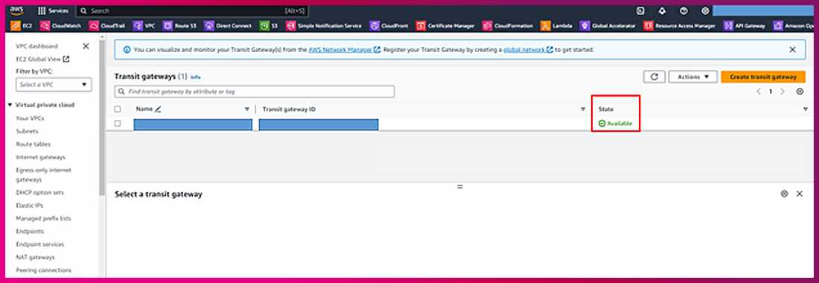Open the Transit gateways Info link
819x283 pixels.
tap(196, 77)
